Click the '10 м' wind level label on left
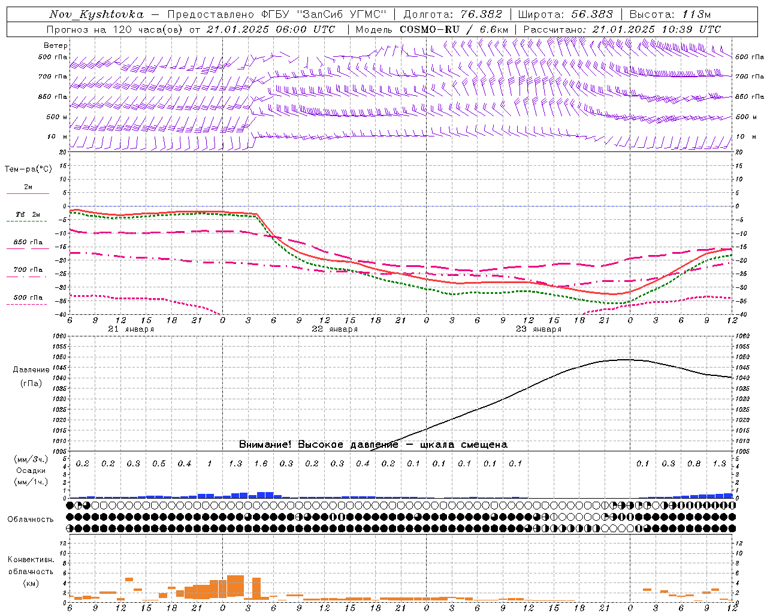Viewport: 767px width, 613px height. tap(58, 136)
